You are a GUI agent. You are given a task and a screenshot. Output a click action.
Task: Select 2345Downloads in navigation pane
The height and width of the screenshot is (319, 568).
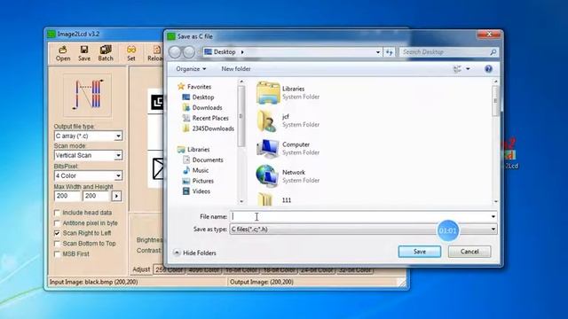point(213,128)
